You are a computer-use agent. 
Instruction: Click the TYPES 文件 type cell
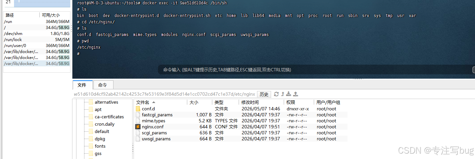click(x=226, y=121)
